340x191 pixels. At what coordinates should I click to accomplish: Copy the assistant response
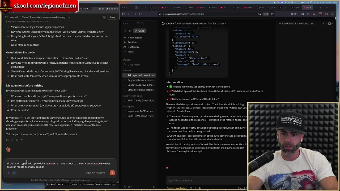point(7,140)
